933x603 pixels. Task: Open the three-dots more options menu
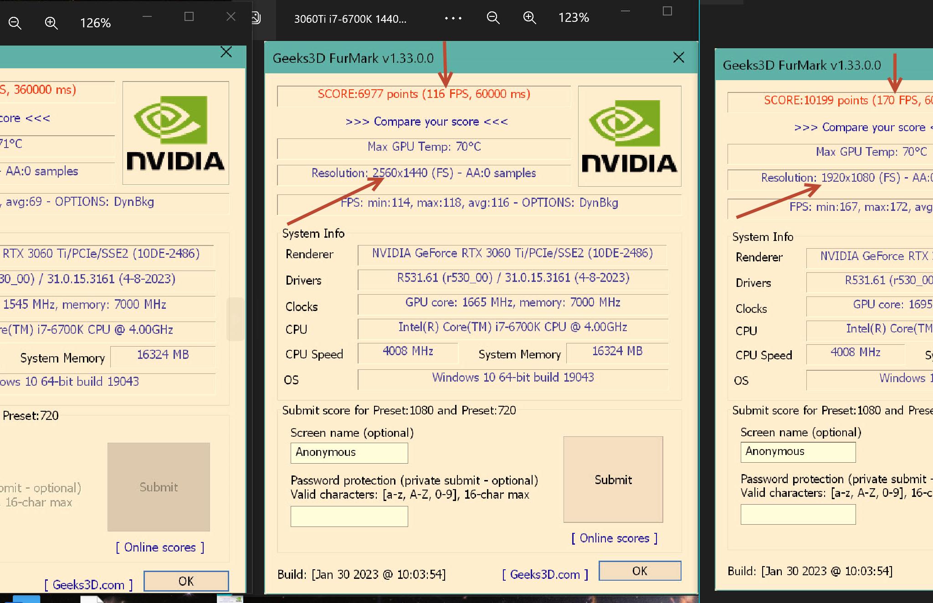click(453, 18)
